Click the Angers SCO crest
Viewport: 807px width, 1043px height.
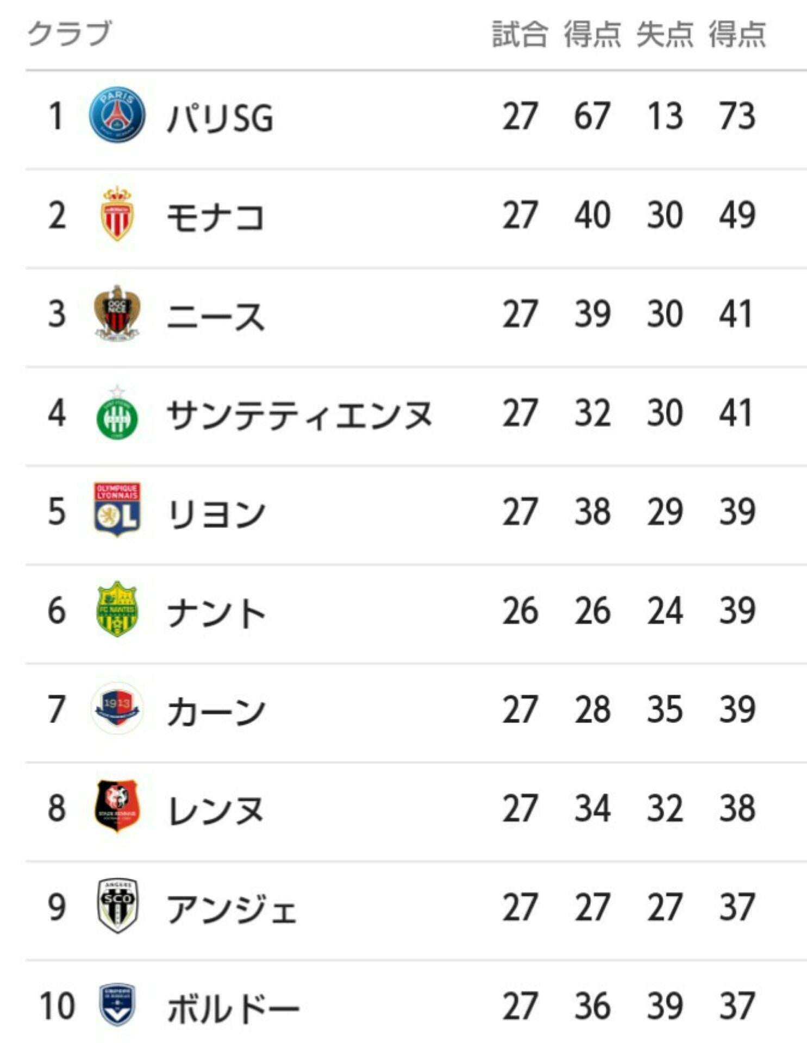pos(117,906)
